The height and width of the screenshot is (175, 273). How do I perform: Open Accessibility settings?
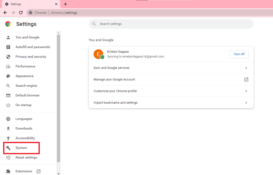pos(25,138)
